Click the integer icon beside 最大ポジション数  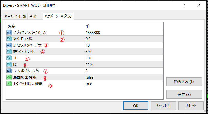(9, 71)
